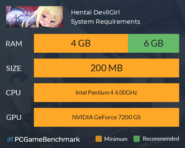Click the orange Minimum legend swatch

[99, 139]
